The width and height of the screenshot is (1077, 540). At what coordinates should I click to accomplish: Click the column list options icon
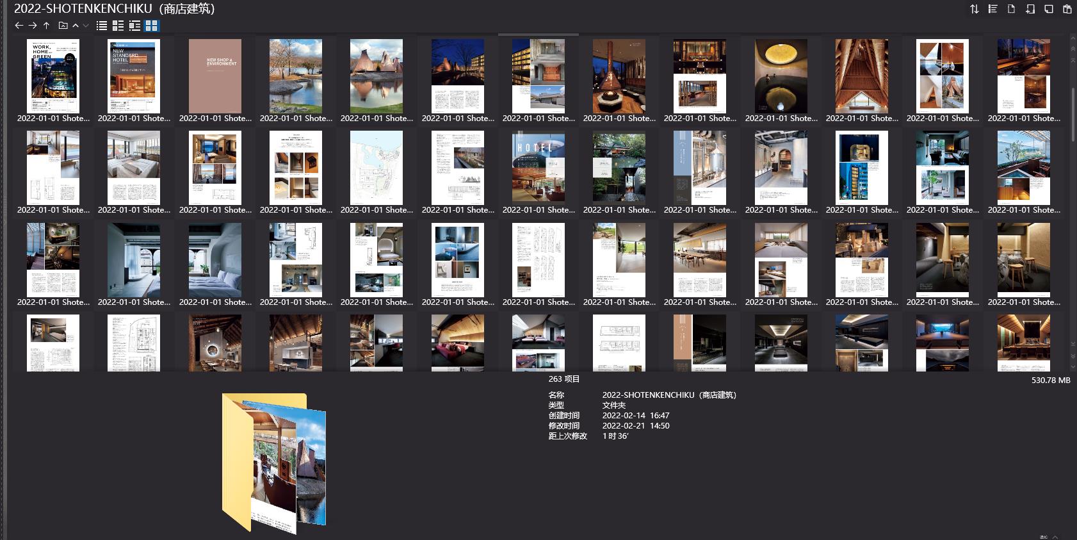pos(992,9)
